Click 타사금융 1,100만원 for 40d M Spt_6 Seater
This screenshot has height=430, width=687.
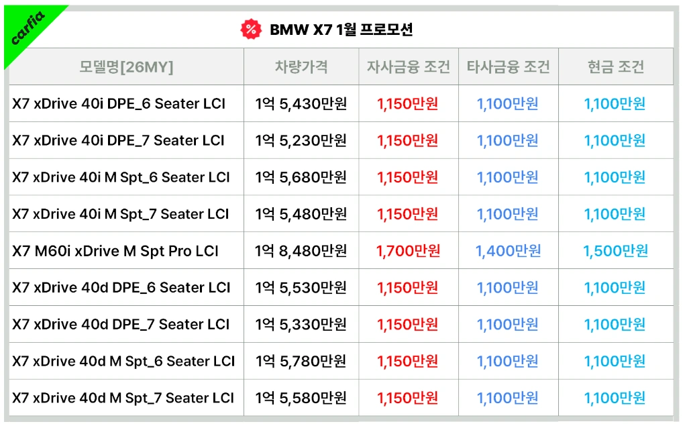click(x=507, y=362)
